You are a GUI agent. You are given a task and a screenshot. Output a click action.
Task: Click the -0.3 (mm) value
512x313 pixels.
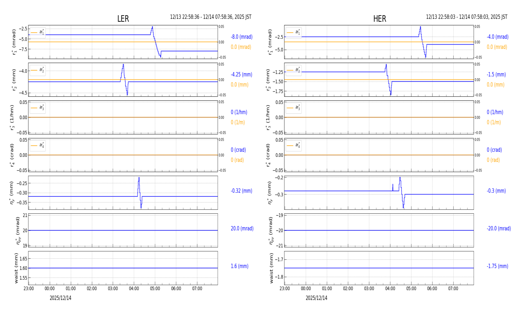click(496, 191)
